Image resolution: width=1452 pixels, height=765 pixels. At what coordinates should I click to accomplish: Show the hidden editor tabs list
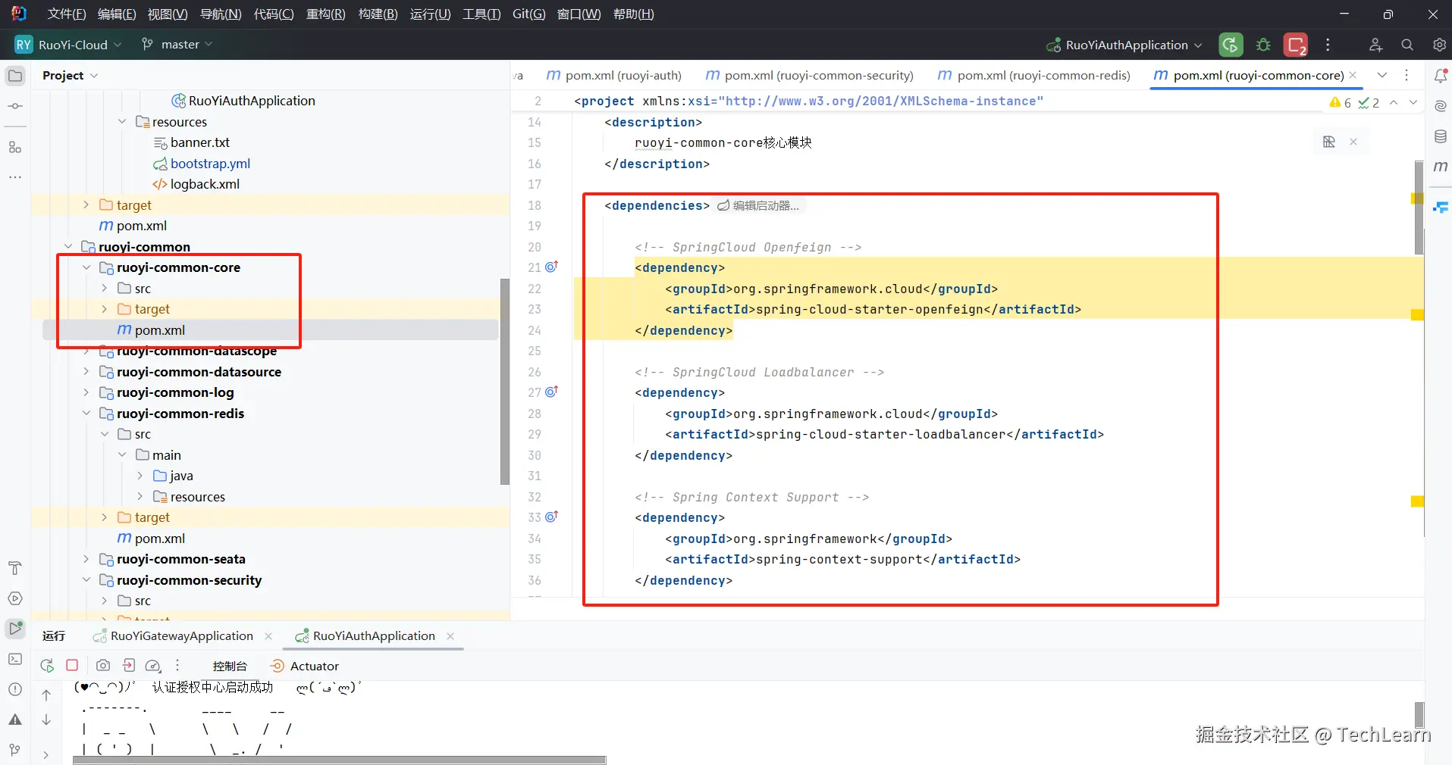(x=1382, y=75)
